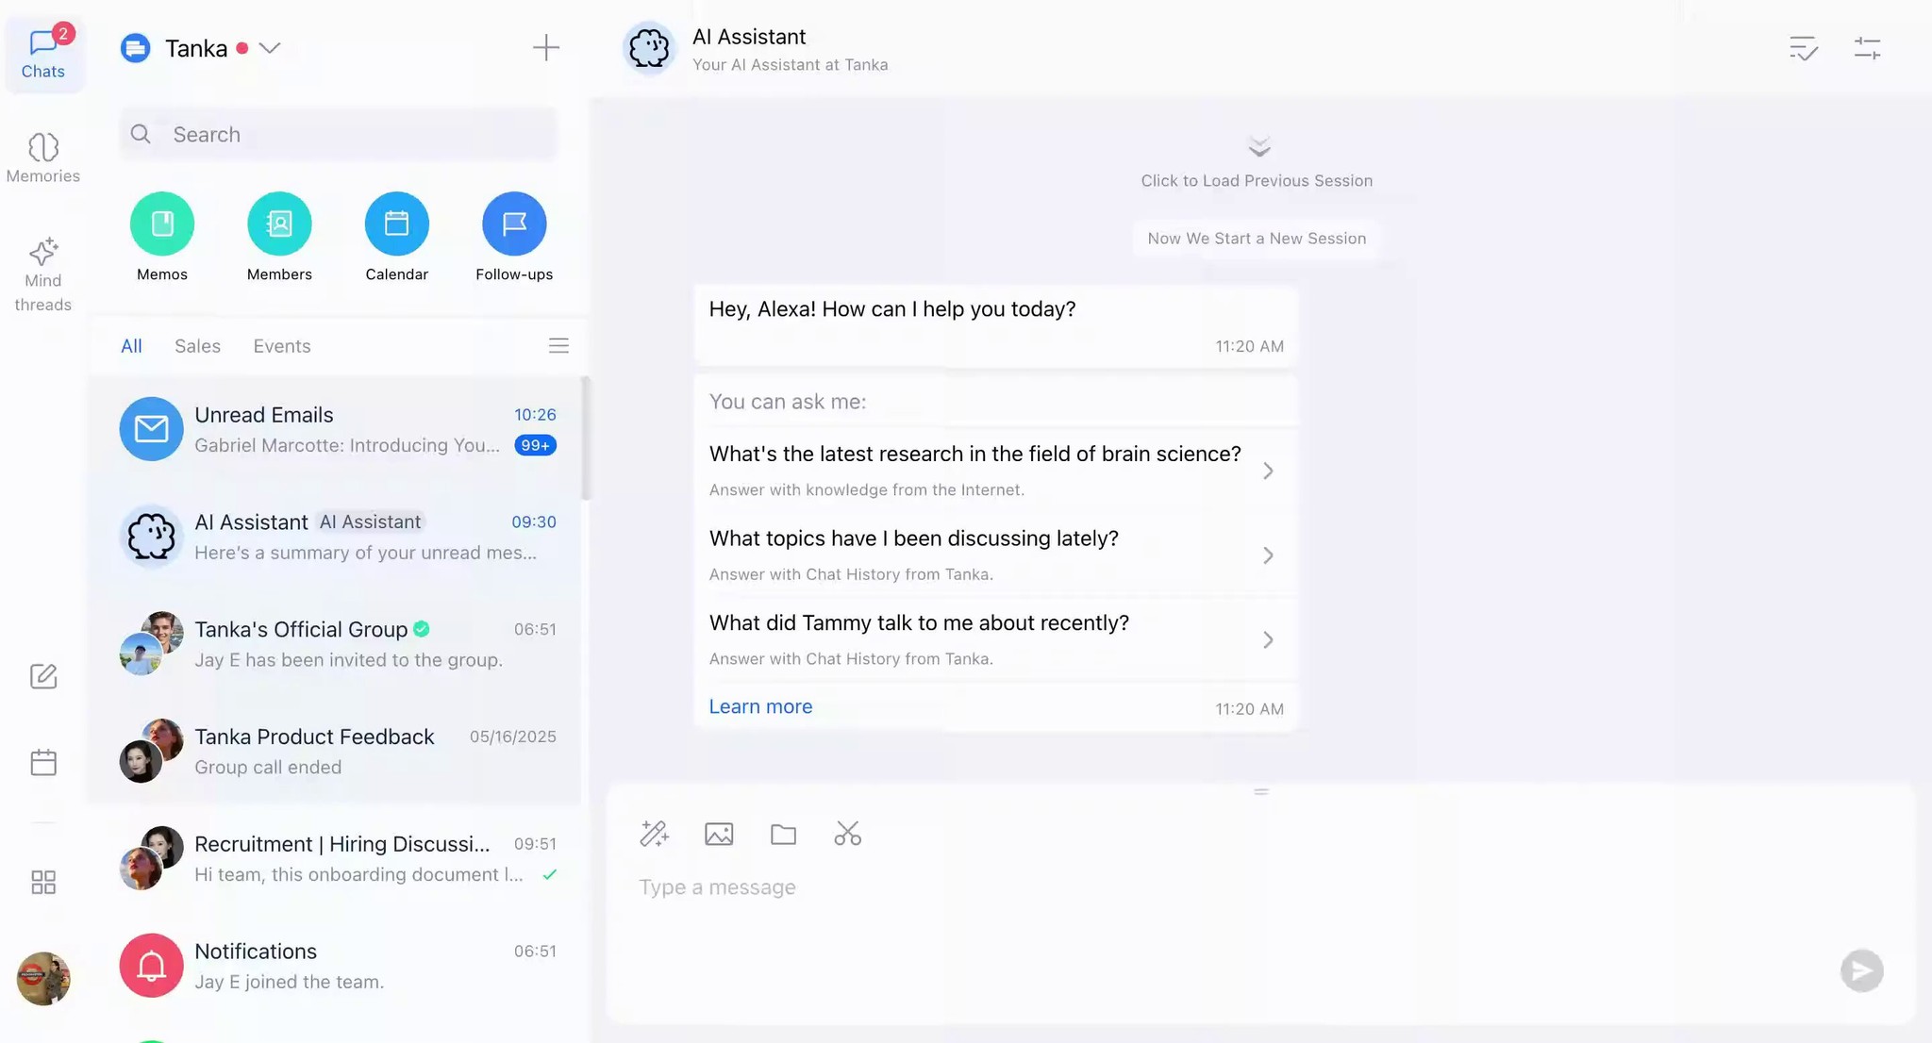This screenshot has height=1043, width=1932.
Task: Click the scissors screenshot tool
Action: (847, 835)
